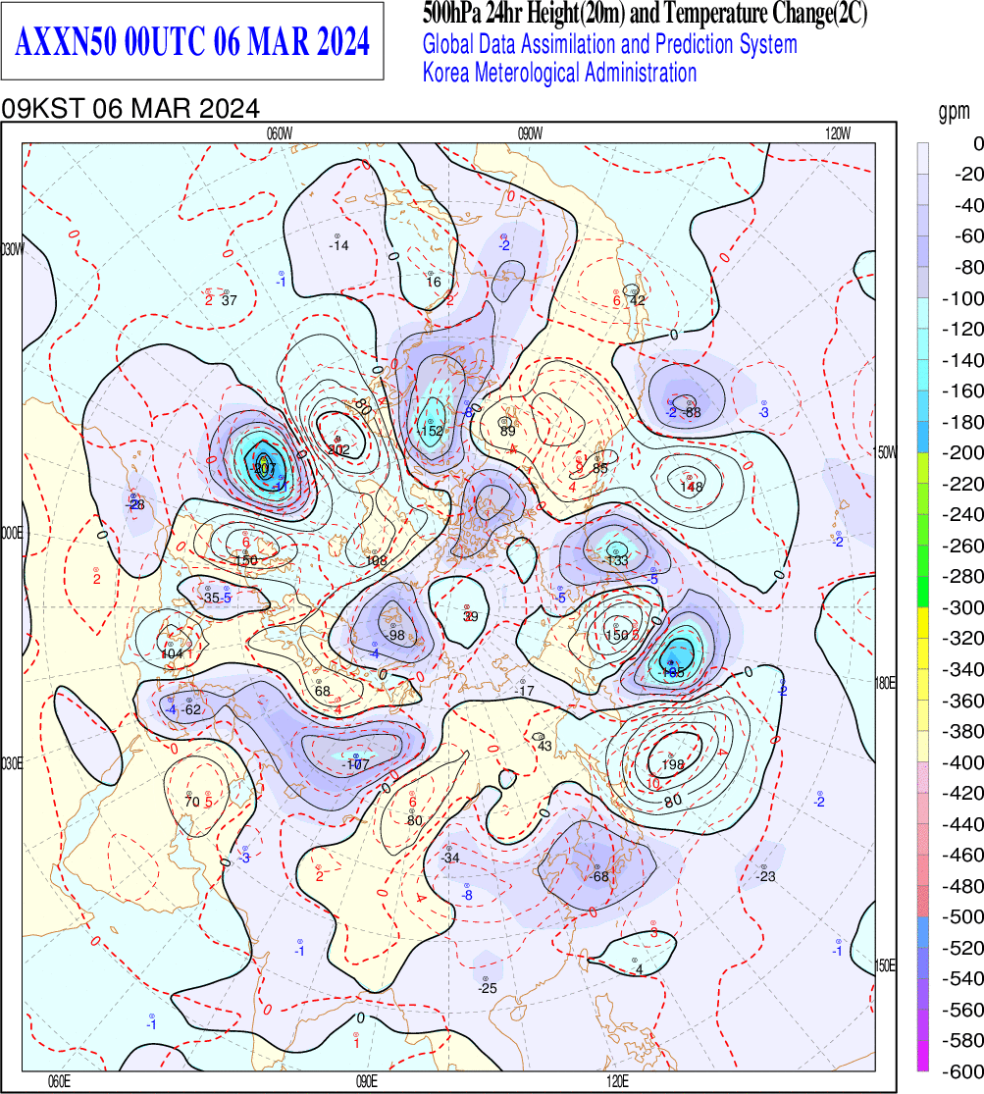
Task: Click the "-62" height change value
Action: 190,710
